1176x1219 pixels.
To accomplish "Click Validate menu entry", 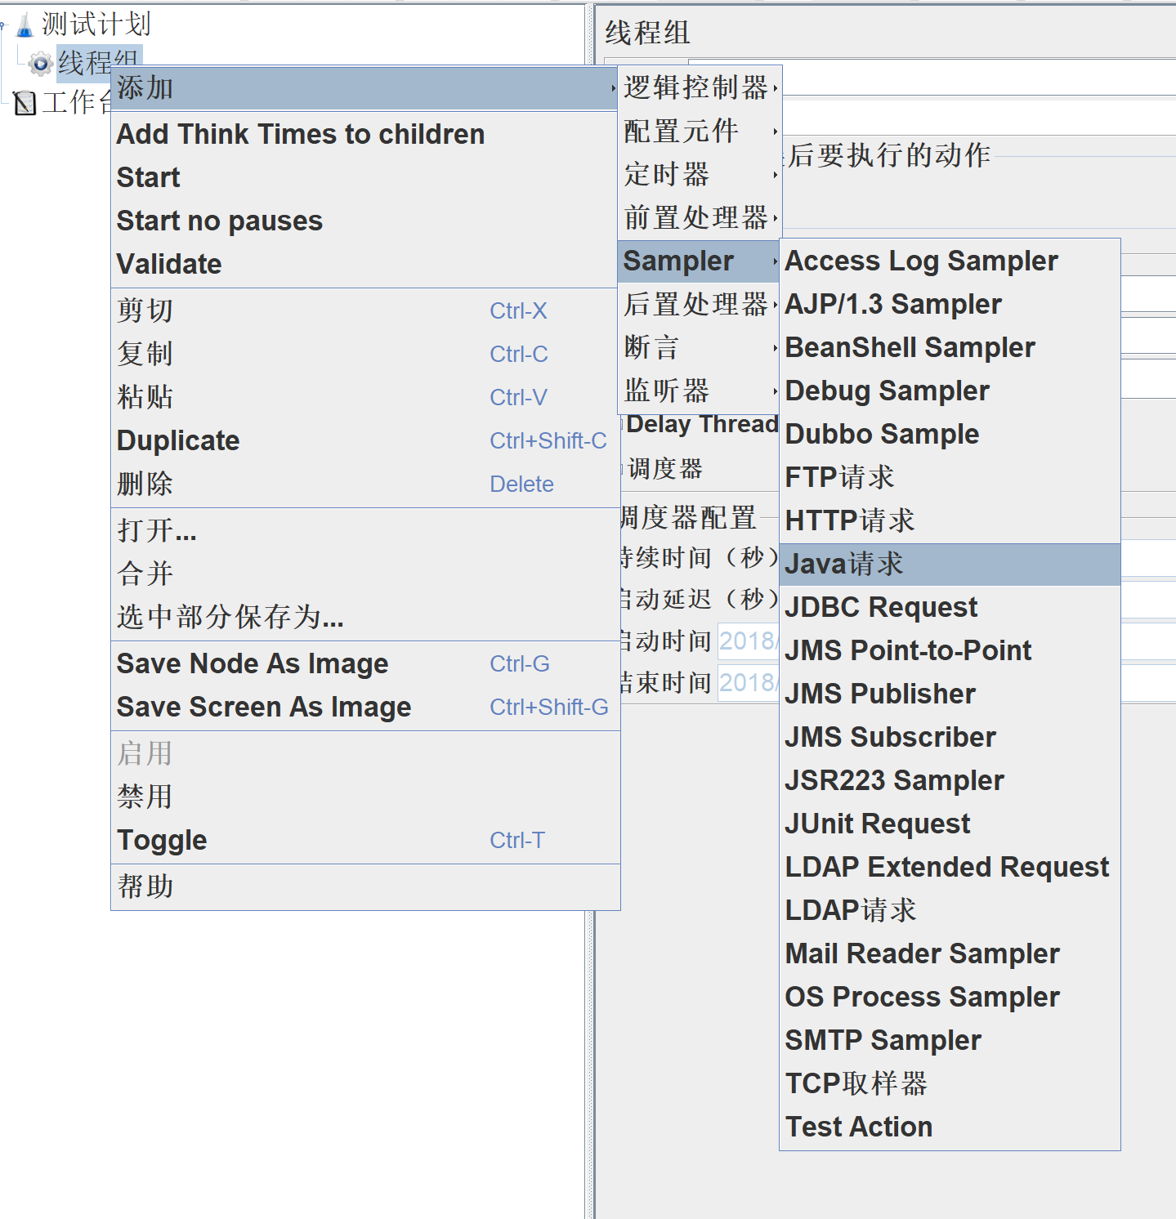I will tap(364, 264).
